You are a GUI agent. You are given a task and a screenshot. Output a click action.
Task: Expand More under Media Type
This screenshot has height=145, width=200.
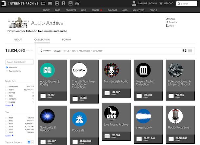pos(9,105)
